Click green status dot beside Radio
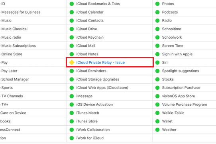 [157, 21]
